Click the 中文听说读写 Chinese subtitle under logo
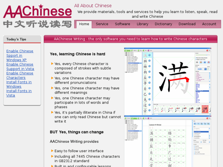Viewport: 223px width, 167px height. 37,24
